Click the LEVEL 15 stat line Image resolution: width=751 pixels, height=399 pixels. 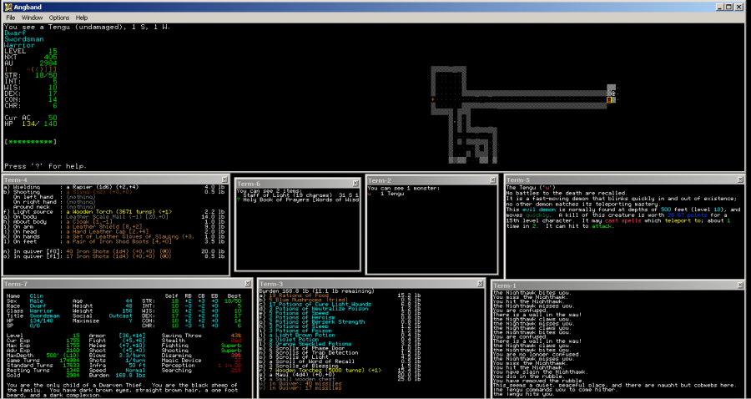[x=31, y=51]
